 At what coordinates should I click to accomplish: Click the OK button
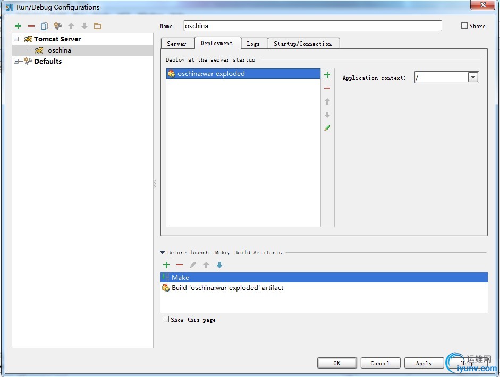click(337, 363)
